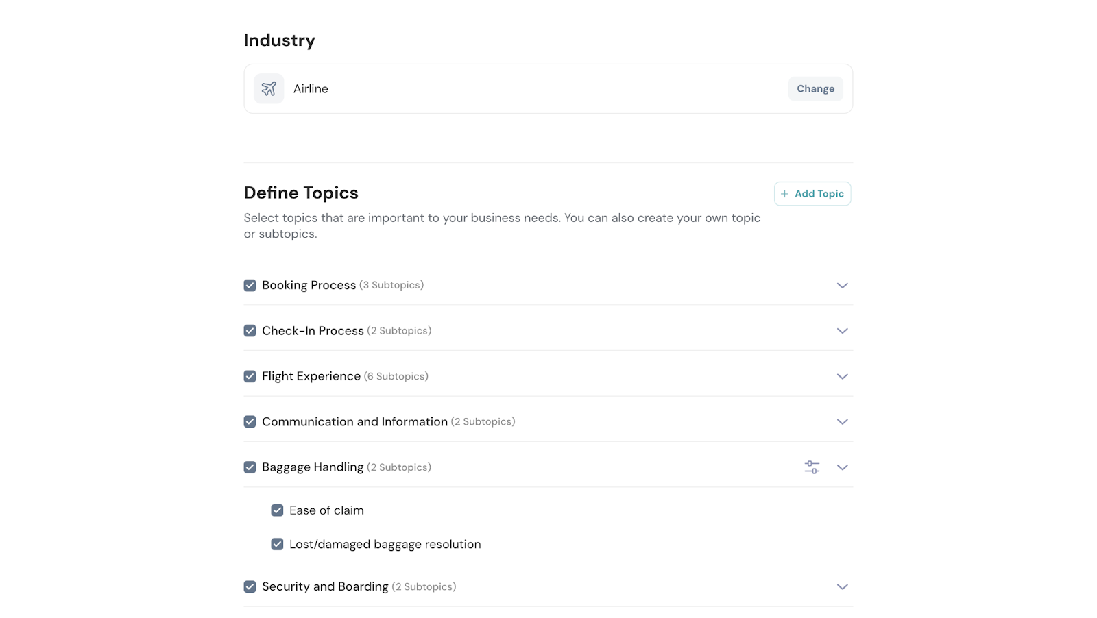Deselect the Flight Experience topic checkbox
Image resolution: width=1097 pixels, height=618 pixels.
[250, 377]
